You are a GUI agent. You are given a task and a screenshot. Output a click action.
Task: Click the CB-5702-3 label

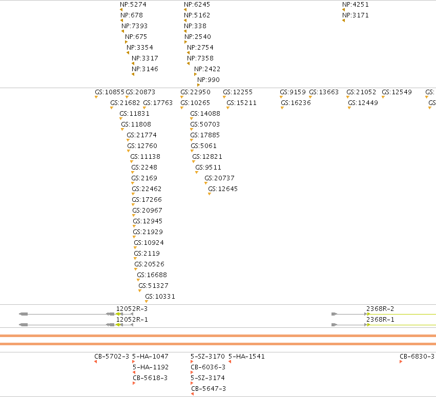112,357
